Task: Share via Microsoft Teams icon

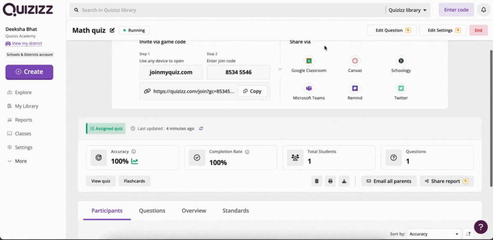Action: click(309, 88)
